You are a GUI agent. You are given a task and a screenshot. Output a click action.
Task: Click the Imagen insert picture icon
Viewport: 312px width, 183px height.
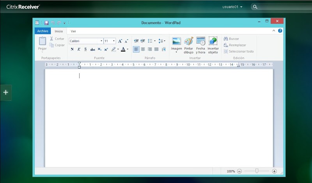click(x=176, y=41)
